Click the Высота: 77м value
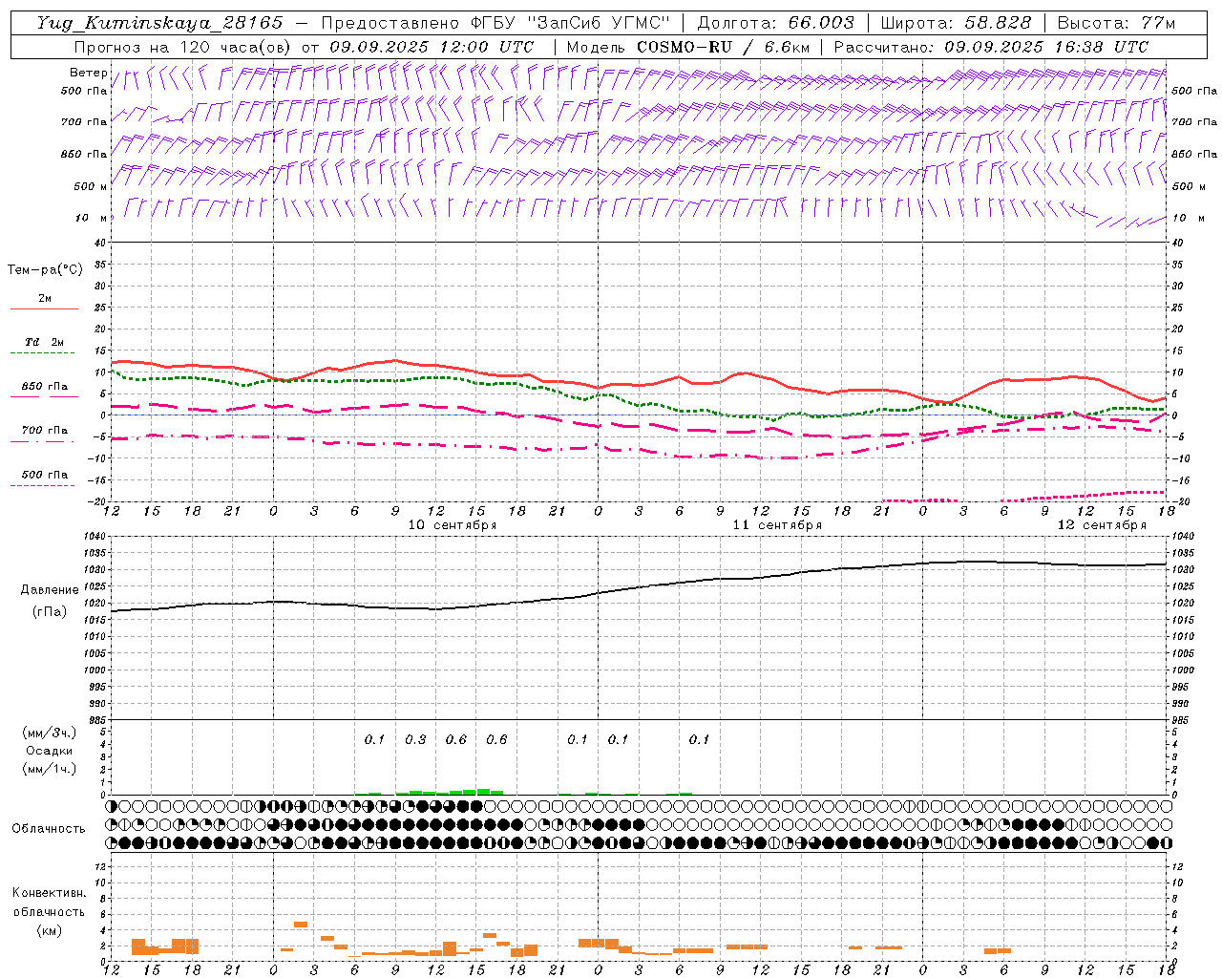The image size is (1222, 978). 1116,23
